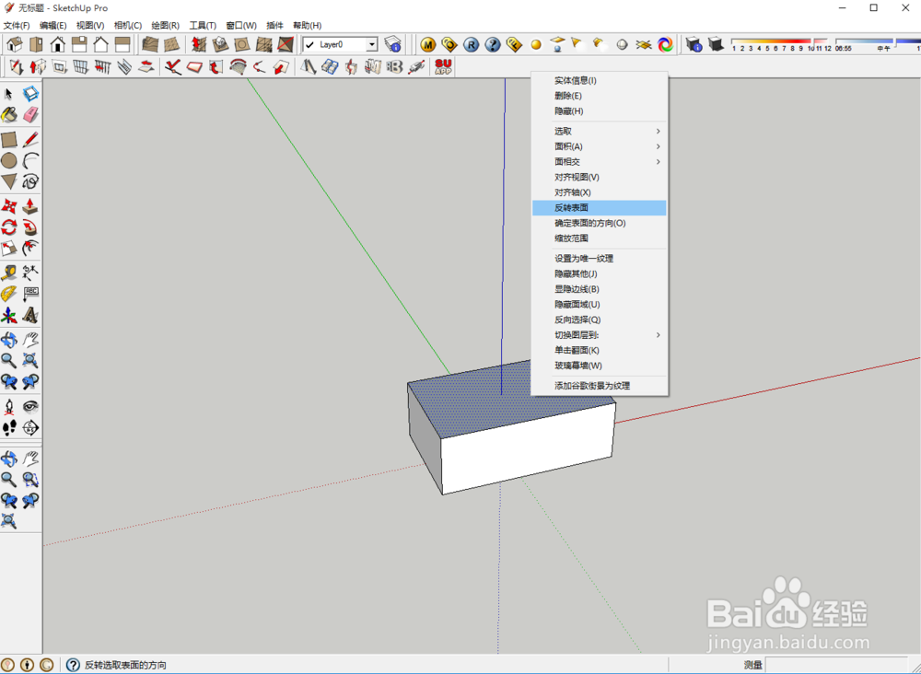Click the white front face of box
The width and height of the screenshot is (921, 674).
pyautogui.click(x=528, y=449)
